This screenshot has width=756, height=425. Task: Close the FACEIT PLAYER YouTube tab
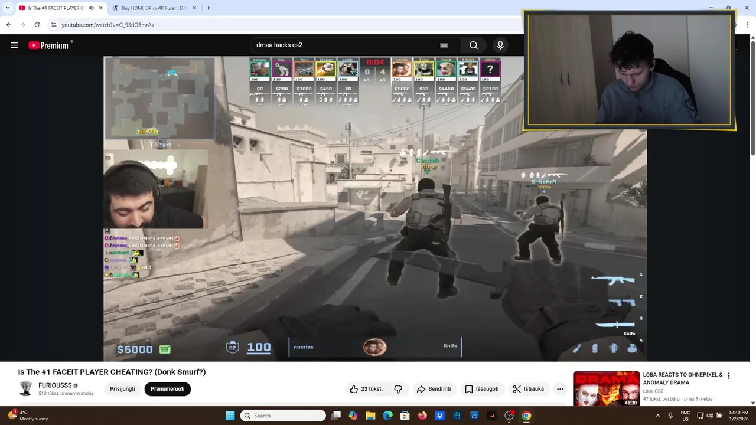pos(100,8)
